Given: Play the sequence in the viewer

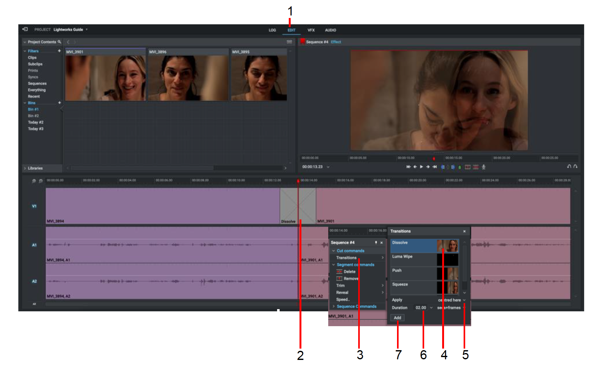Looking at the screenshot, I should pyautogui.click(x=421, y=167).
